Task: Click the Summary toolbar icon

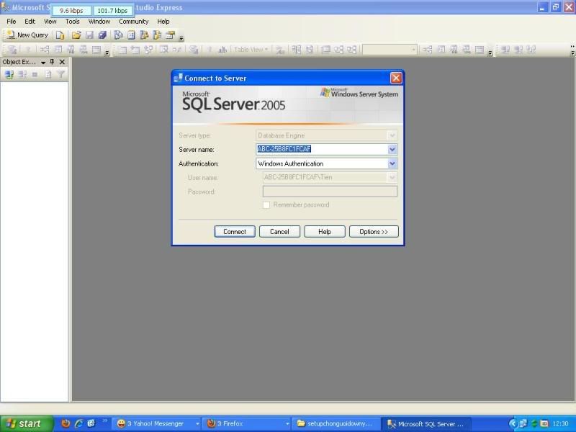Action: coord(131,35)
